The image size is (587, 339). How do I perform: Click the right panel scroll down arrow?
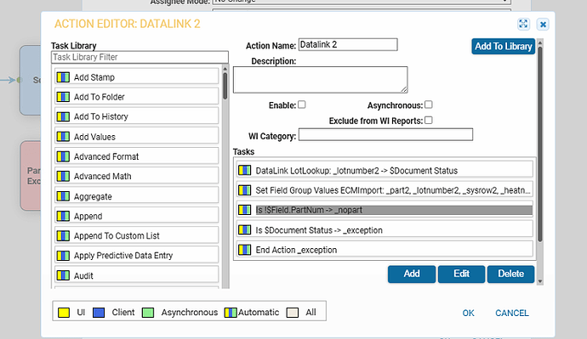[540, 281]
